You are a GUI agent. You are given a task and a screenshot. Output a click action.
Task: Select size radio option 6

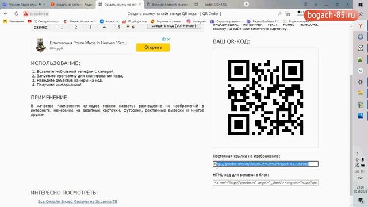pos(128,27)
